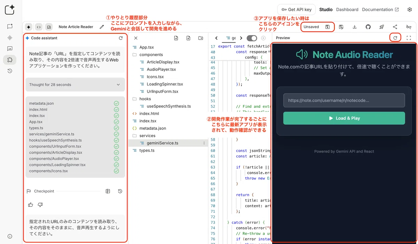The image size is (418, 244).
Task: Toggle the switch in editor toolbar
Action: click(252, 38)
